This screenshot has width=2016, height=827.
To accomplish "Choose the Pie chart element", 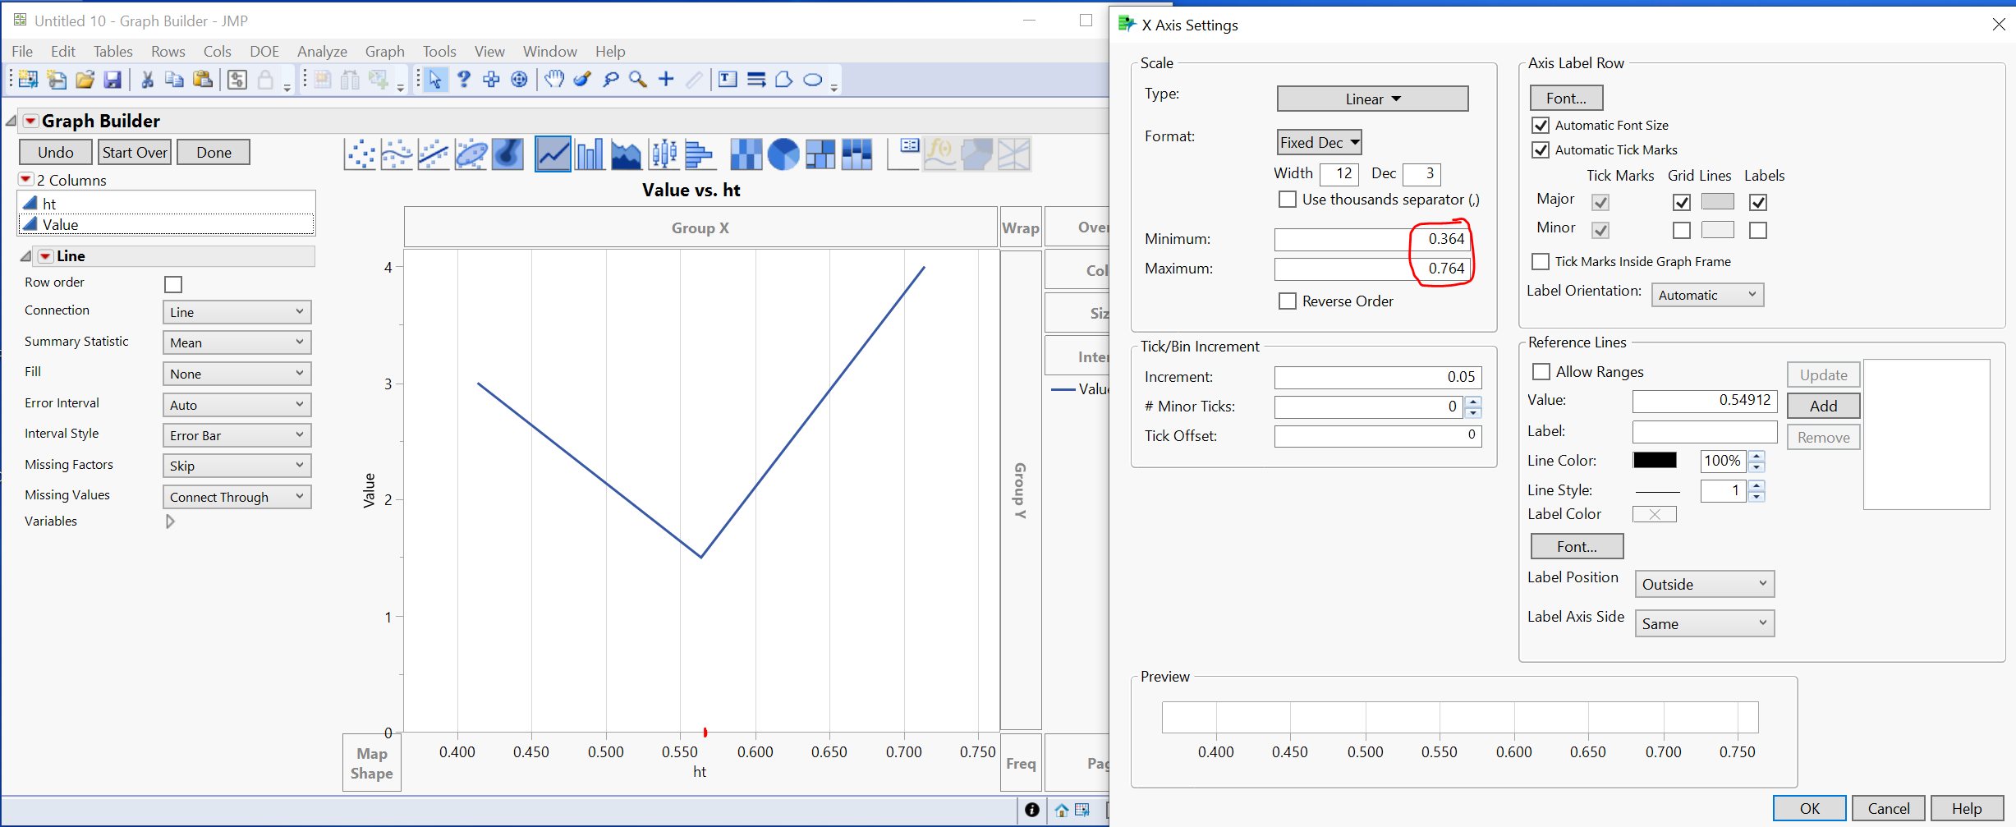I will pos(783,154).
